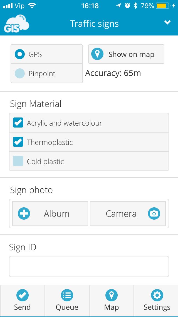Open Camera to take sign photo
The width and height of the screenshot is (178, 317).
[128, 213]
